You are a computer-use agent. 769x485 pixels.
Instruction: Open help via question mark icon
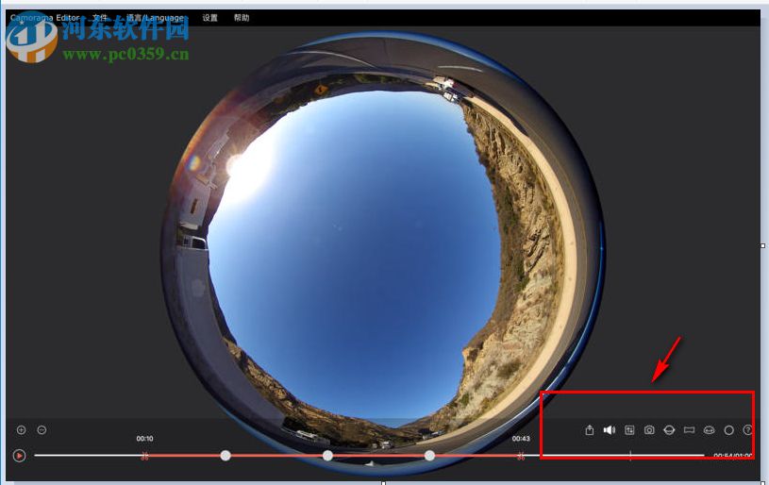click(748, 430)
